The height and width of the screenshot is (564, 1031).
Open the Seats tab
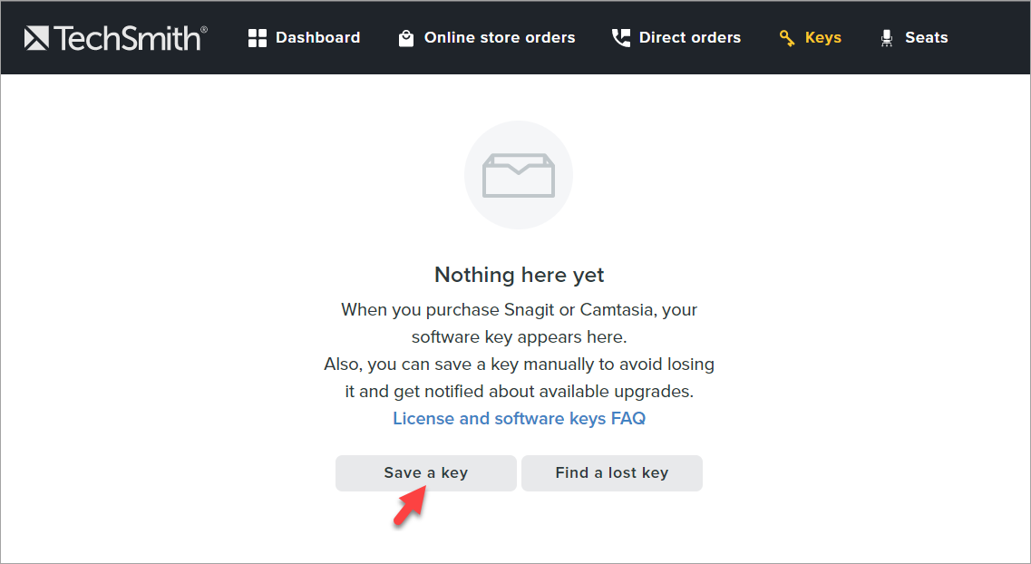[926, 37]
